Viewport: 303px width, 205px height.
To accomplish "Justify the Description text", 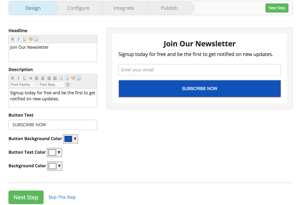I will tap(55, 78).
